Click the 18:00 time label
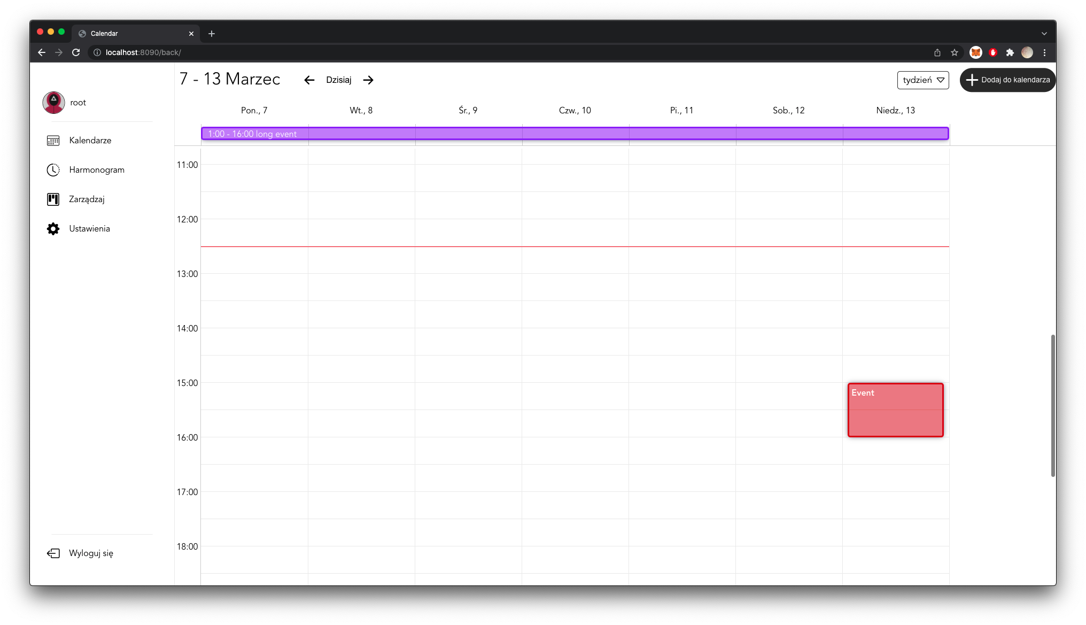This screenshot has width=1086, height=625. [188, 547]
